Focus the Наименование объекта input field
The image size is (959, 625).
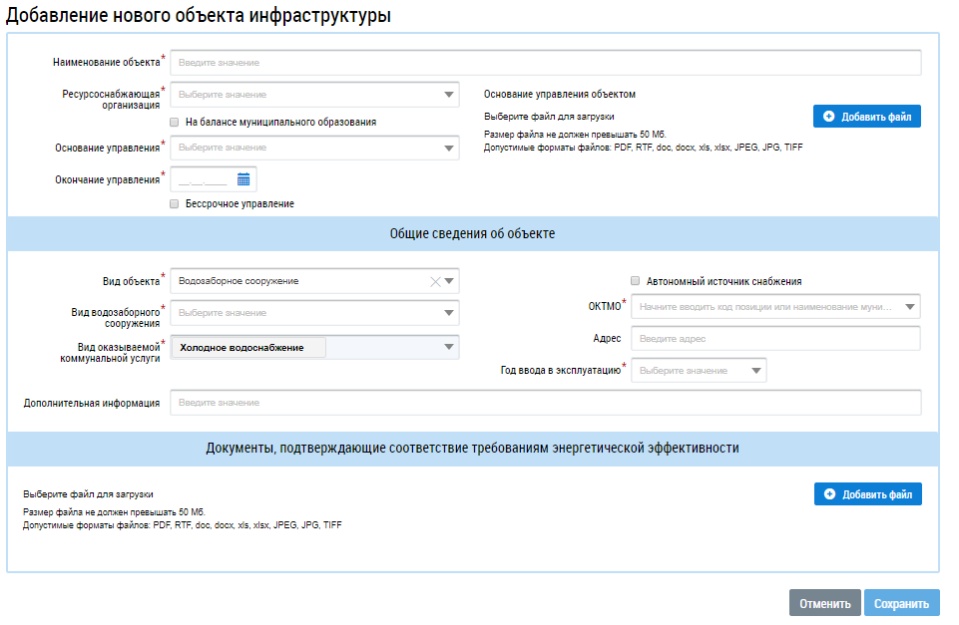(x=545, y=63)
